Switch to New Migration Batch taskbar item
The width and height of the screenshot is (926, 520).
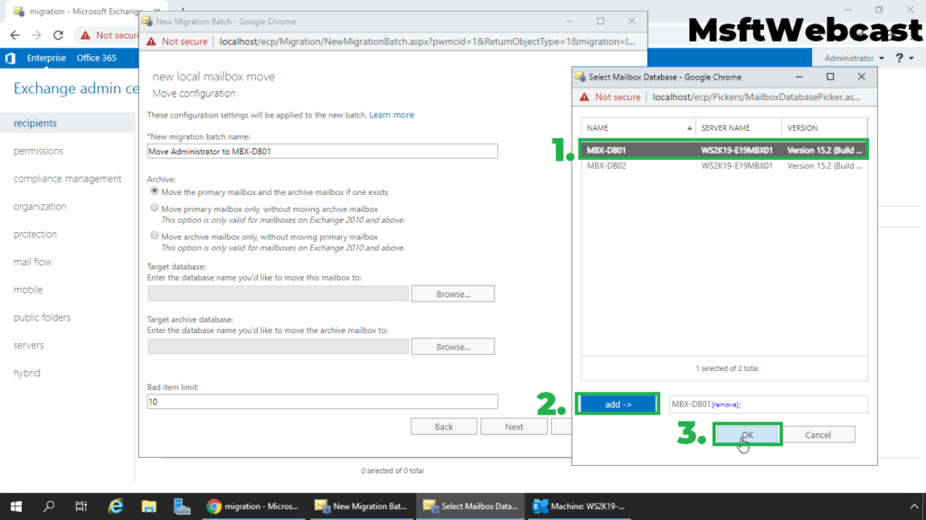[361, 506]
